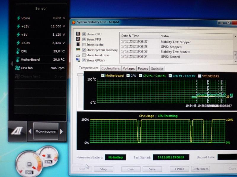The height and width of the screenshot is (177, 237).
Task: Click the cache chip icon beside Stress cache
Action: (x=78, y=44)
